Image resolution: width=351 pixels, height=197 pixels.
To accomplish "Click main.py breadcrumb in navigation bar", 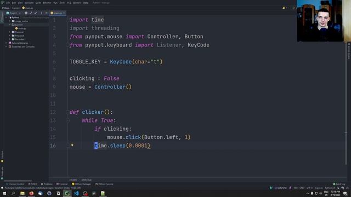I will (x=28, y=8).
